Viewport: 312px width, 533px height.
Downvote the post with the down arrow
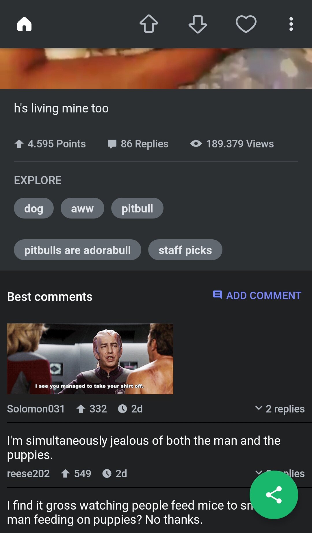point(198,24)
